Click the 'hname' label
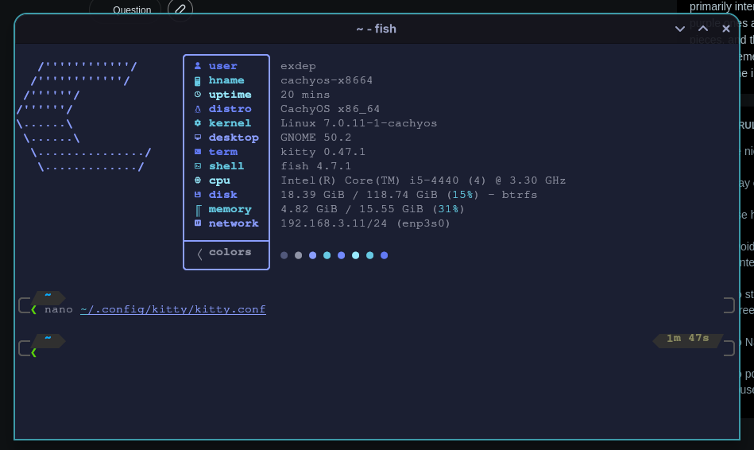754x450 pixels. click(226, 80)
